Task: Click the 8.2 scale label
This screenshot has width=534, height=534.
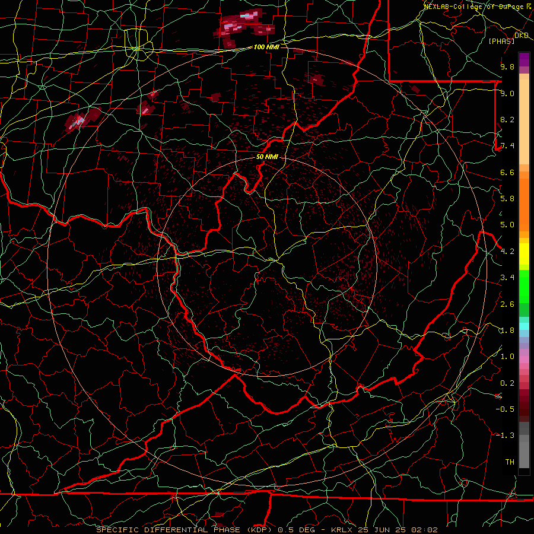Action: point(507,119)
